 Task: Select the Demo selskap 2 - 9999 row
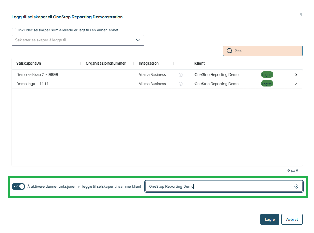point(37,74)
